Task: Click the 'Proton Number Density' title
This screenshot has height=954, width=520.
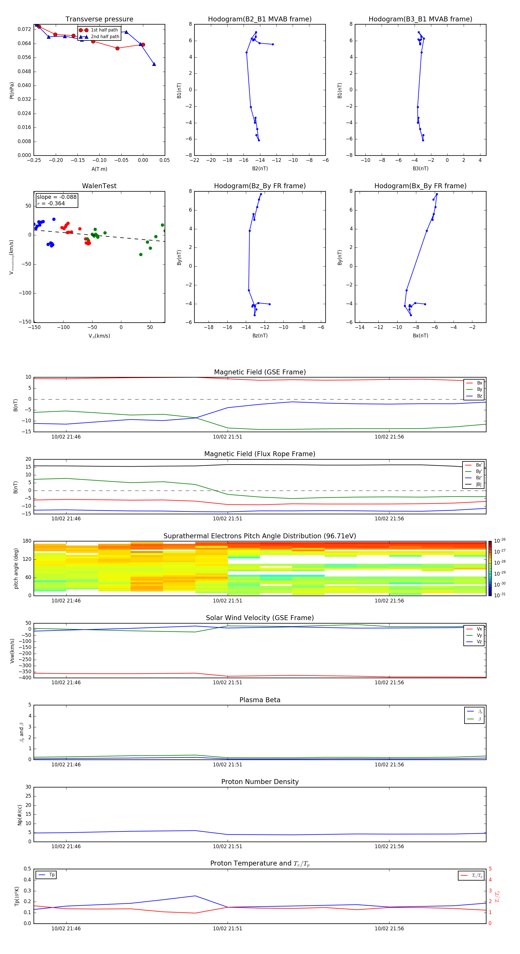Action: click(259, 781)
